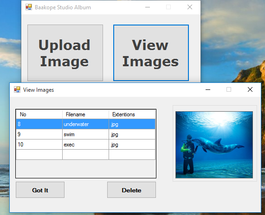Click the Baakope Studio Album app icon
265x215 pixels.
click(x=29, y=7)
